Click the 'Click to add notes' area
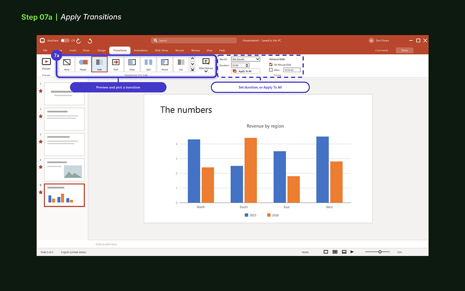The height and width of the screenshot is (291, 465). point(106,244)
